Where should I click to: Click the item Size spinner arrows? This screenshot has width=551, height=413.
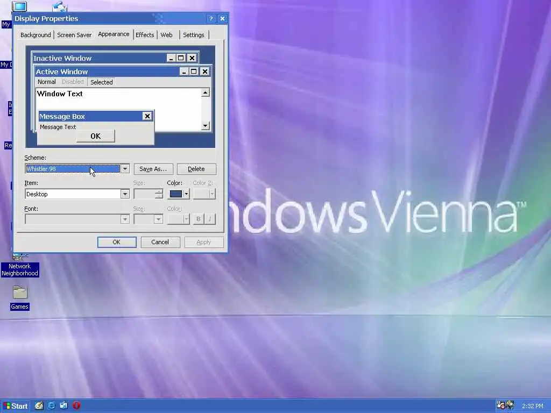pyautogui.click(x=159, y=194)
